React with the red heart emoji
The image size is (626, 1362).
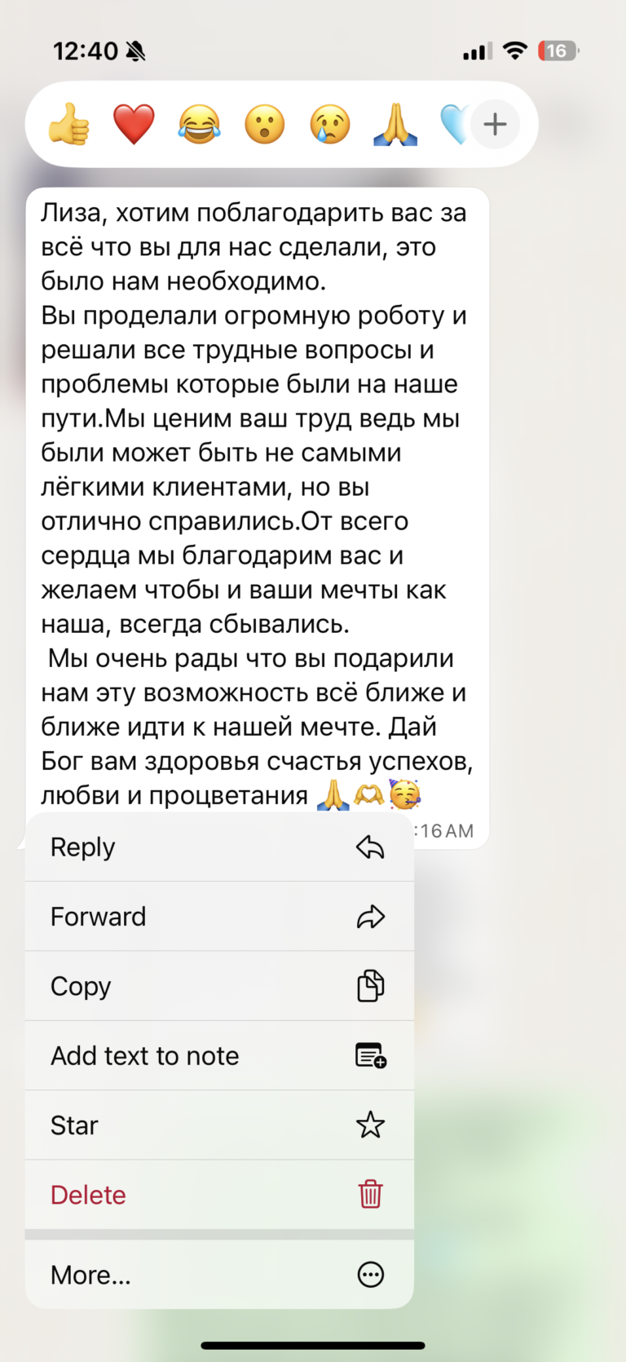coord(134,124)
